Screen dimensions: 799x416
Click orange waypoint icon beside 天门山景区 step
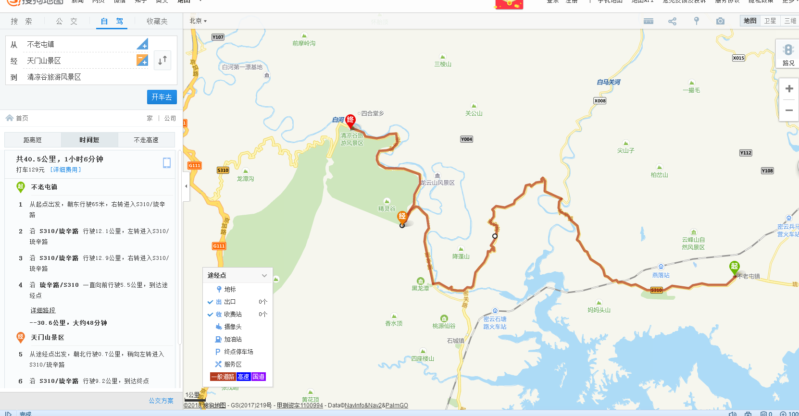point(21,337)
